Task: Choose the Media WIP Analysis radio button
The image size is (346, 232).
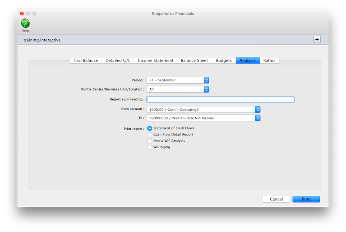Action: [x=150, y=141]
